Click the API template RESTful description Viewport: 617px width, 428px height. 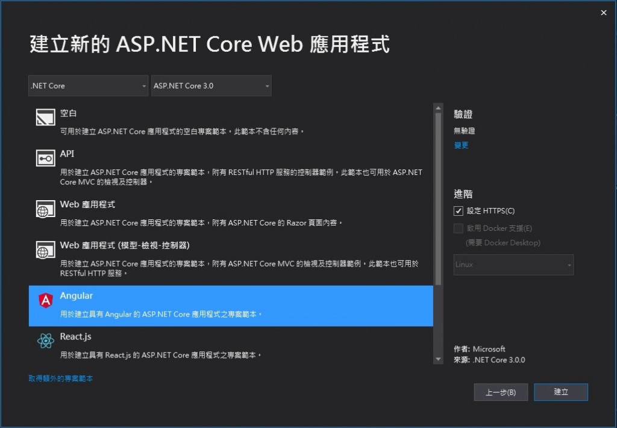pyautogui.click(x=241, y=177)
